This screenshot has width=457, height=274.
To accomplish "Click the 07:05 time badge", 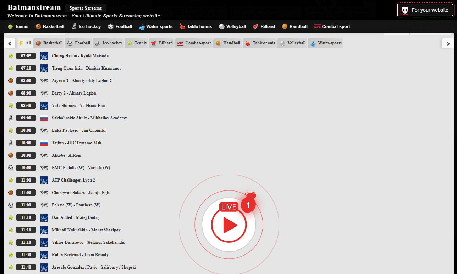I will pos(26,56).
